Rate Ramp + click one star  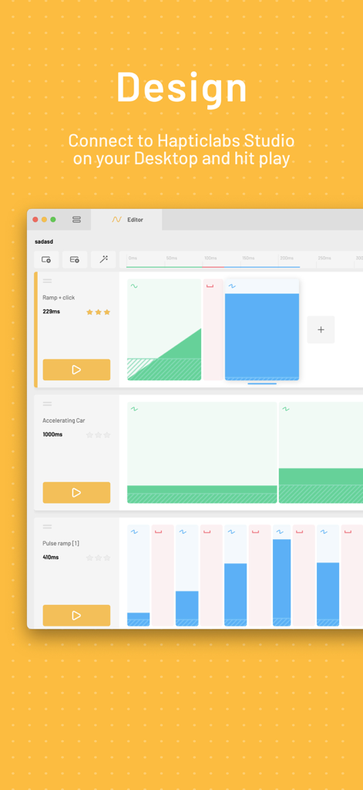coord(89,312)
